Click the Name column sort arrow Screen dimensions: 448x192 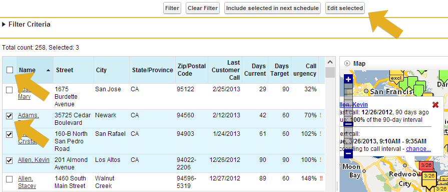(x=48, y=70)
